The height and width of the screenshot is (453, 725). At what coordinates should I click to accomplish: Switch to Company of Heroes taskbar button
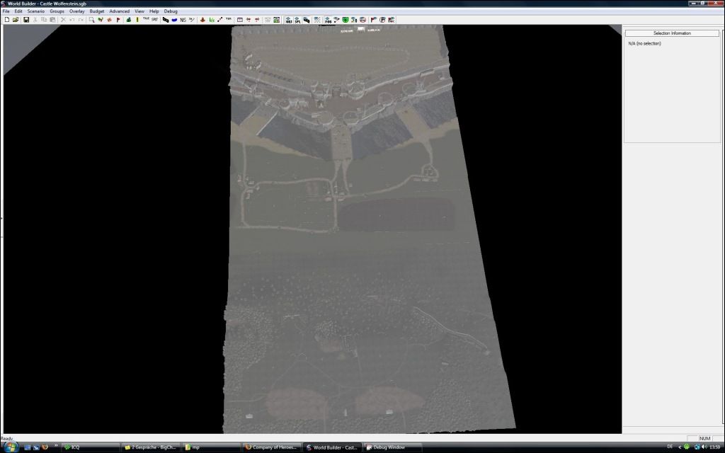coord(272,447)
